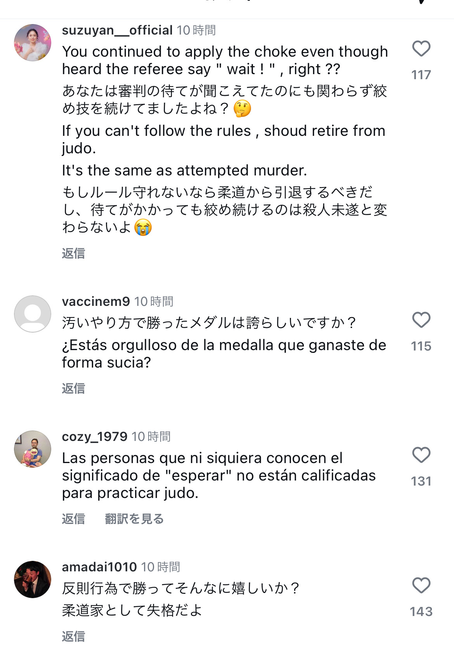Screen dimensions: 454x661
Task: Tap the 143 like count
Action: click(421, 612)
